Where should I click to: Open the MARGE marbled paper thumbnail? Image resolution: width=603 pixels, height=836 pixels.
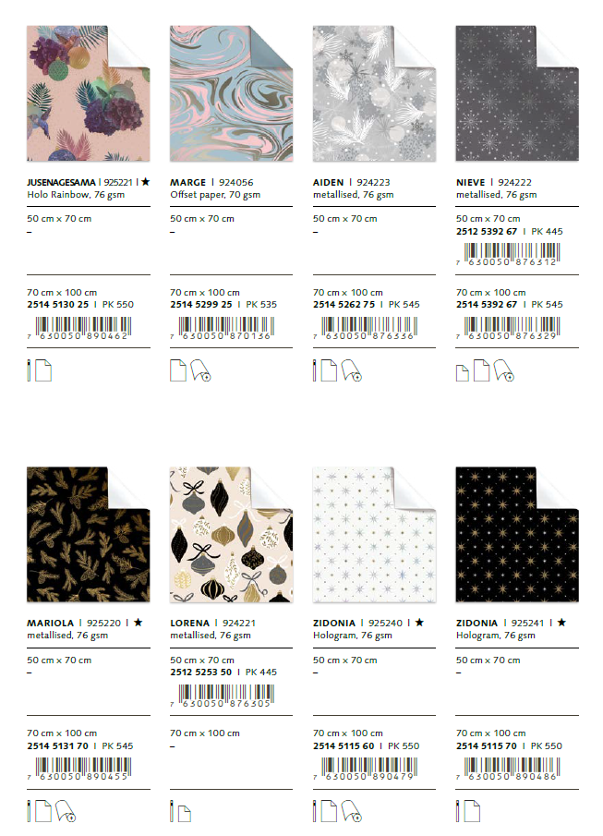pyautogui.click(x=232, y=93)
